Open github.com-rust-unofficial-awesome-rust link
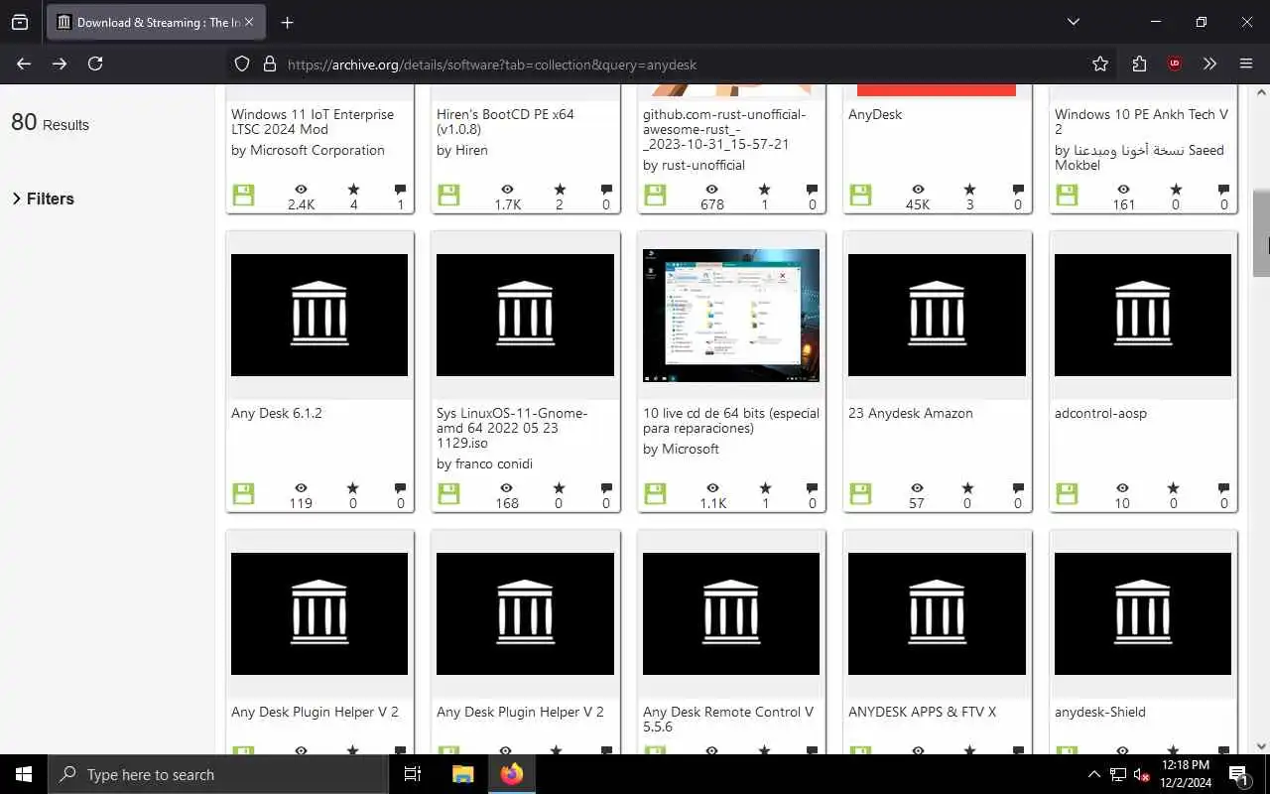1270x794 pixels. [x=724, y=129]
